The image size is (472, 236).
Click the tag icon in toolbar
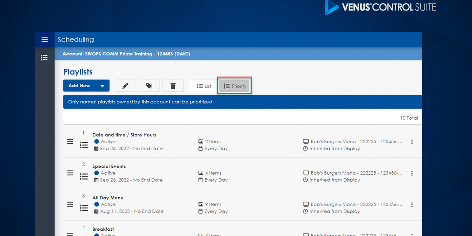tap(149, 86)
